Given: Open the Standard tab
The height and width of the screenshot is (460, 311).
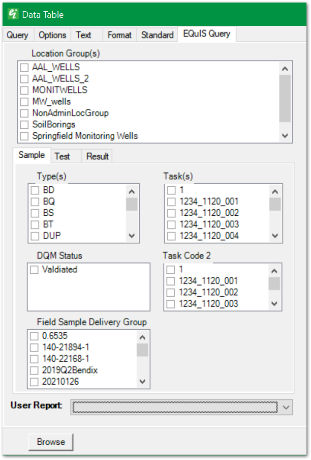Looking at the screenshot, I should pos(157,35).
